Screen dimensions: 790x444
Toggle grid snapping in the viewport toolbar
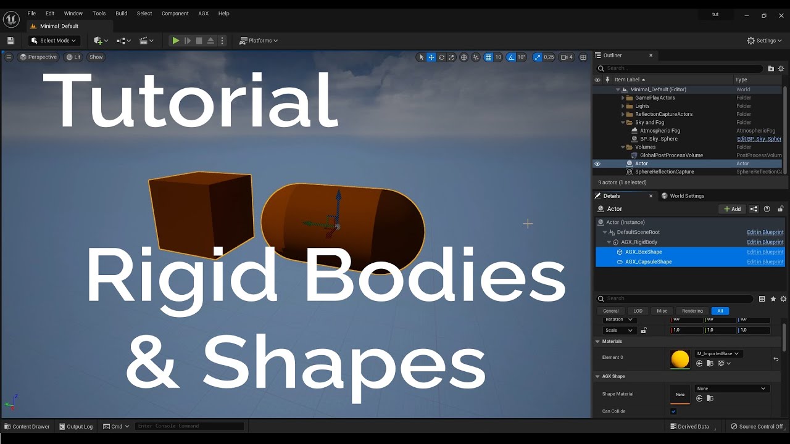tap(488, 57)
